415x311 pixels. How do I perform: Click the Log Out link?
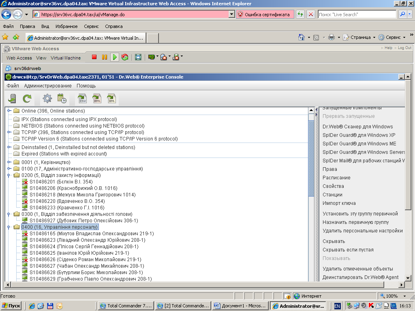(x=404, y=48)
